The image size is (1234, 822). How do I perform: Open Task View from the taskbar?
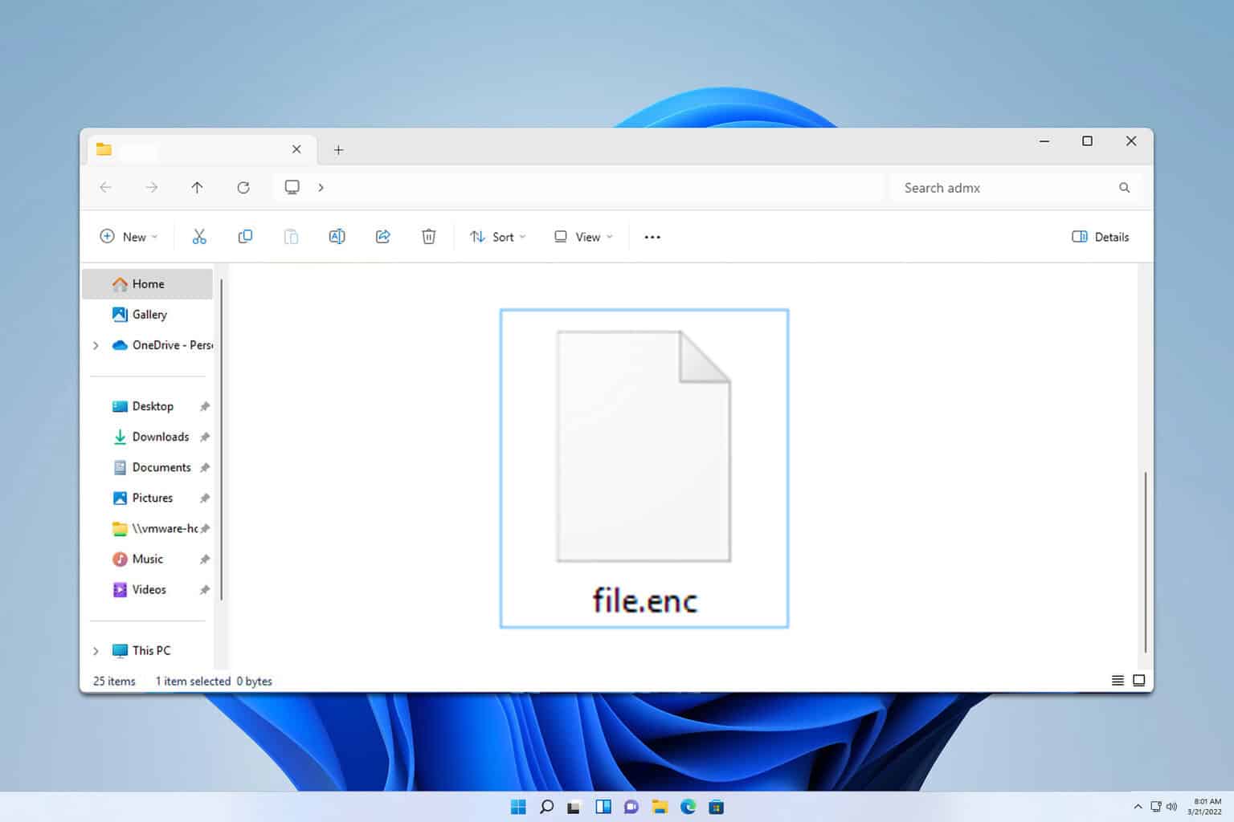pyautogui.click(x=574, y=807)
